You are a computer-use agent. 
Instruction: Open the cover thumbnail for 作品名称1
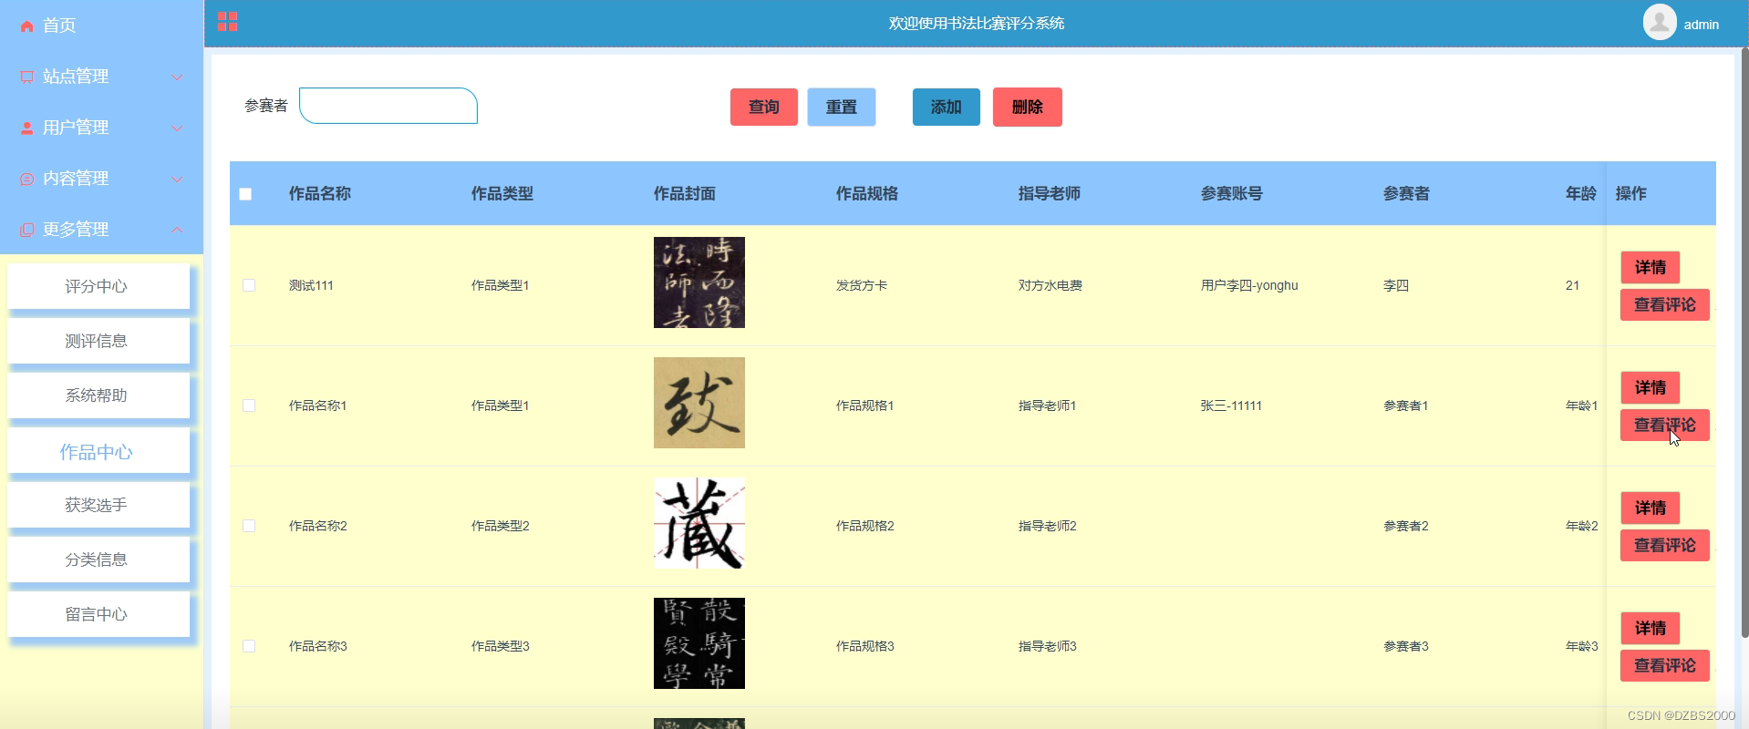pos(699,403)
